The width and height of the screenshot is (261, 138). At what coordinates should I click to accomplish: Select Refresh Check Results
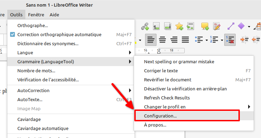pos(194,98)
